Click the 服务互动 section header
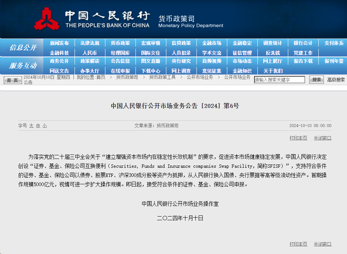The image size is (347, 254). coord(23,65)
